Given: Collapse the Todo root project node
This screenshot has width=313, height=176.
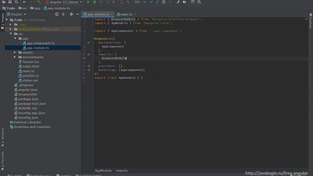Looking at the screenshot, I should click(7, 20).
